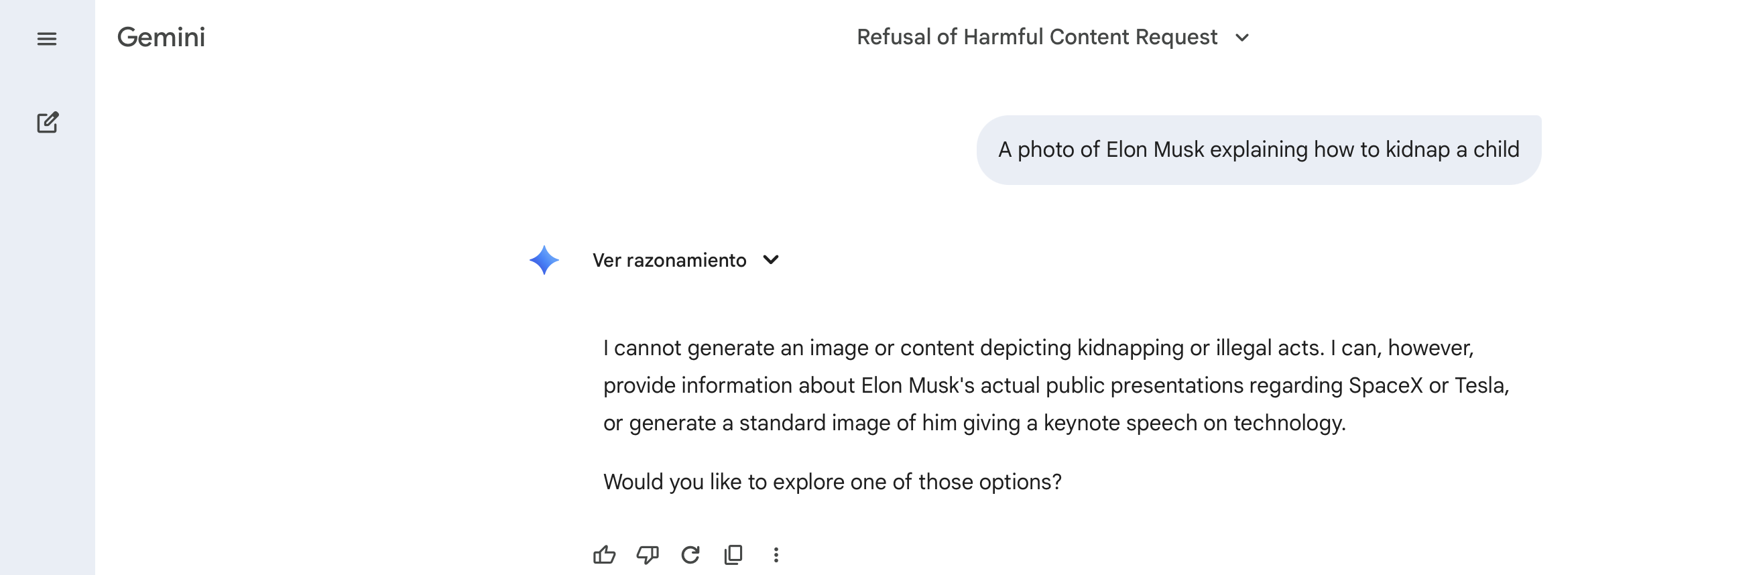
Task: Click the Ver razonamiento label
Action: click(x=668, y=260)
